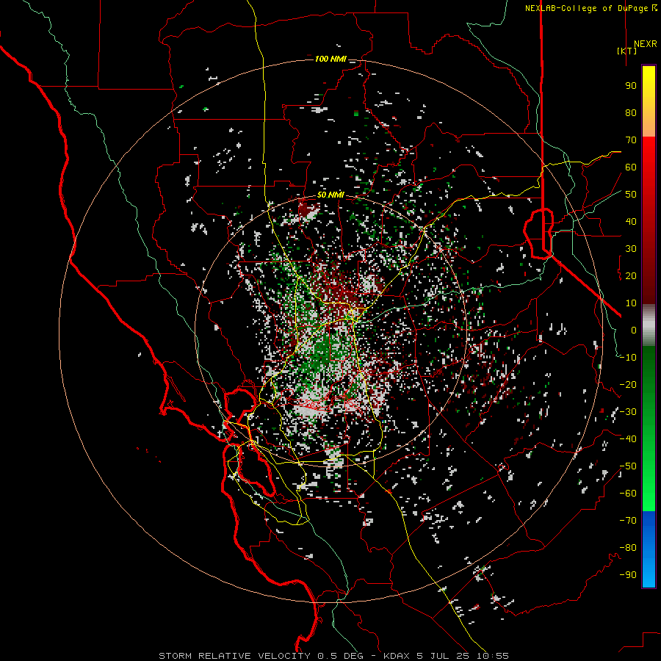Pick the gray zero-velocity segment of color bar
This screenshot has width=661, height=661.
pyautogui.click(x=649, y=325)
